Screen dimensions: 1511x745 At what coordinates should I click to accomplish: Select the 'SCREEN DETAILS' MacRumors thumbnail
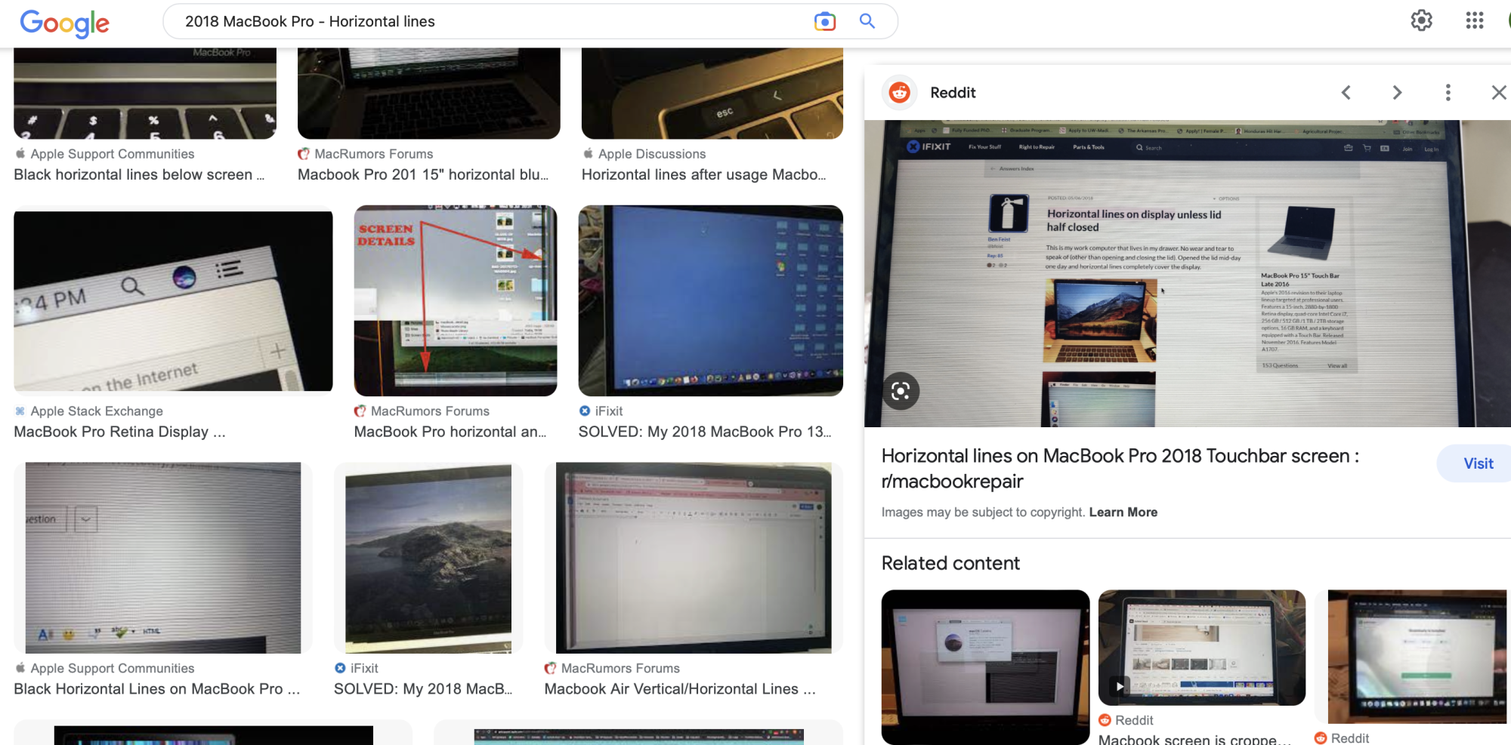[456, 300]
